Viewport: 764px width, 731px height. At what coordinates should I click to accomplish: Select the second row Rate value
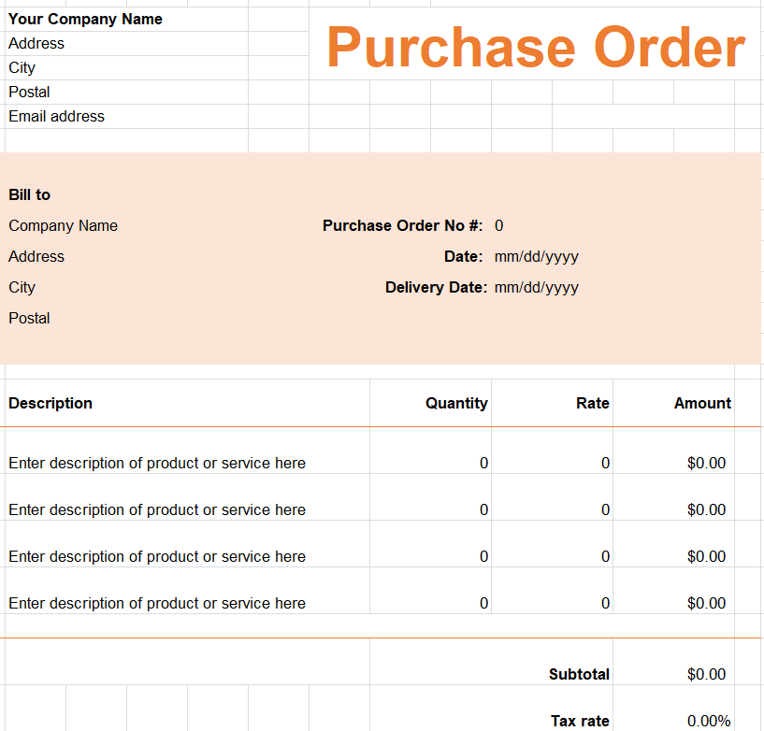[x=606, y=509]
